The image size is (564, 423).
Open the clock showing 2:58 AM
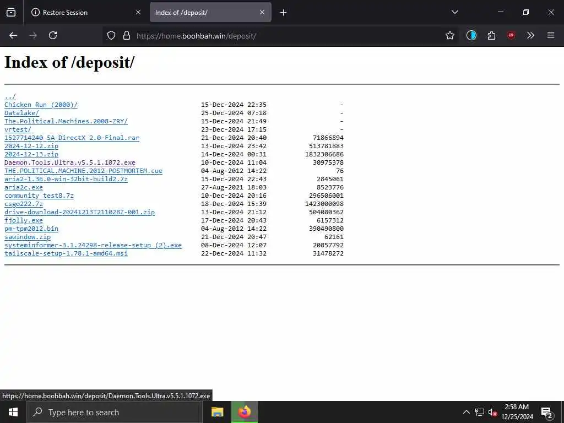(x=517, y=412)
